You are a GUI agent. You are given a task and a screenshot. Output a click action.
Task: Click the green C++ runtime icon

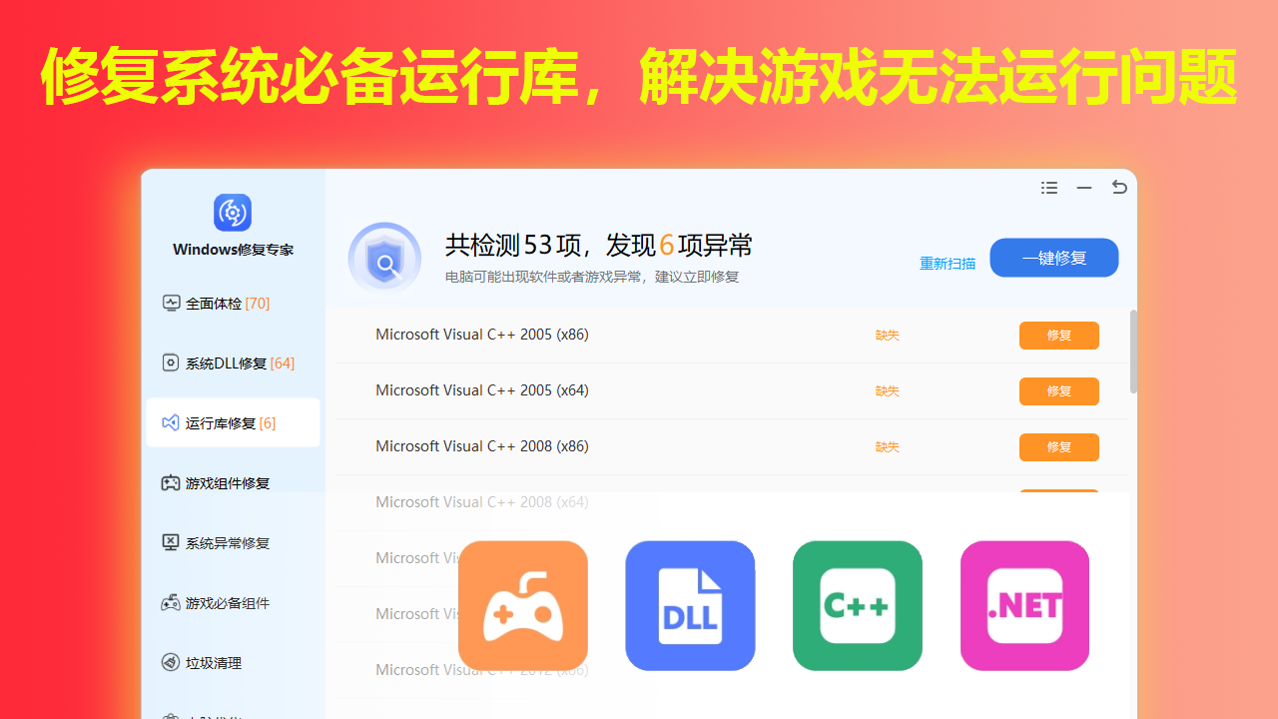coord(858,605)
